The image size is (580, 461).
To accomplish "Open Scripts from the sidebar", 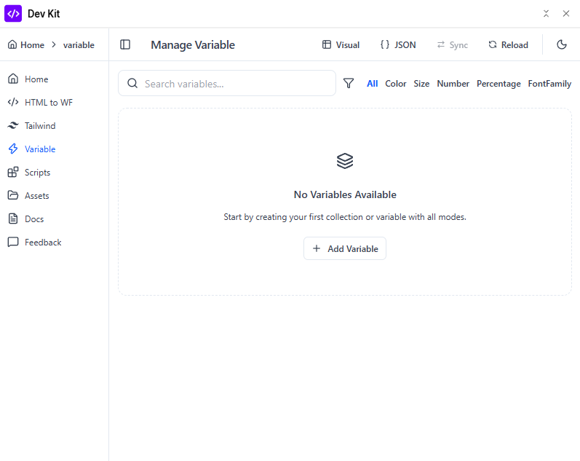I will 29,173.
